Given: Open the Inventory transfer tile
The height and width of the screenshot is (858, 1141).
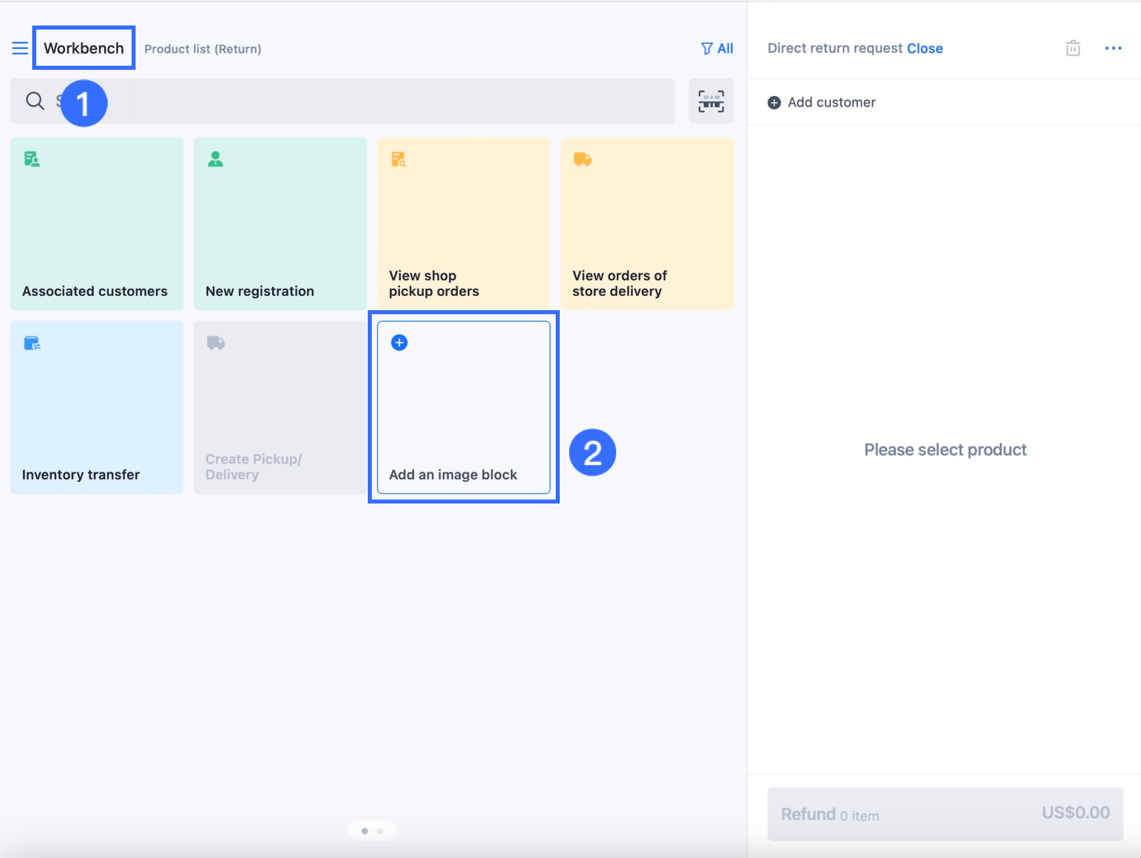Looking at the screenshot, I should (x=97, y=407).
